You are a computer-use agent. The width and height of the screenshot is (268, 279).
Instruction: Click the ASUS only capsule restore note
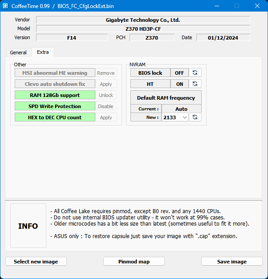coord(144,236)
